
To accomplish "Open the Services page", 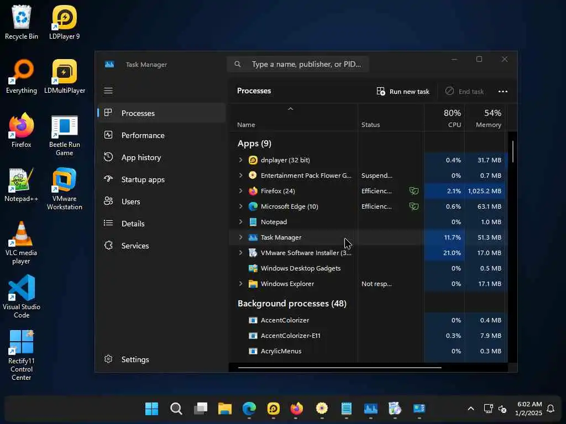I will (x=162, y=246).
